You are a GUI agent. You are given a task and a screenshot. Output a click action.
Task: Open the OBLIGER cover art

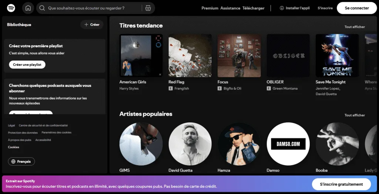[288, 55]
